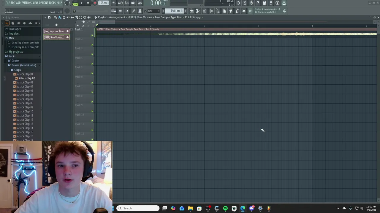Toggle Song/Pattern mode switch
Screen dimensions: 380x213
pyautogui.click(x=75, y=3)
